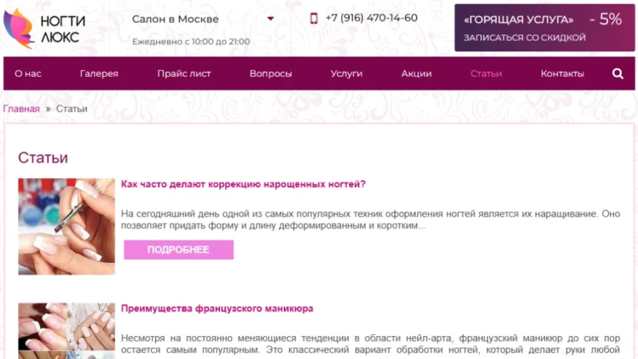Select the Статьи navigation item

pyautogui.click(x=485, y=73)
